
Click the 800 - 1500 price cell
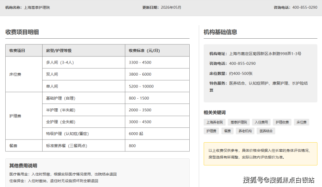click(x=158, y=98)
